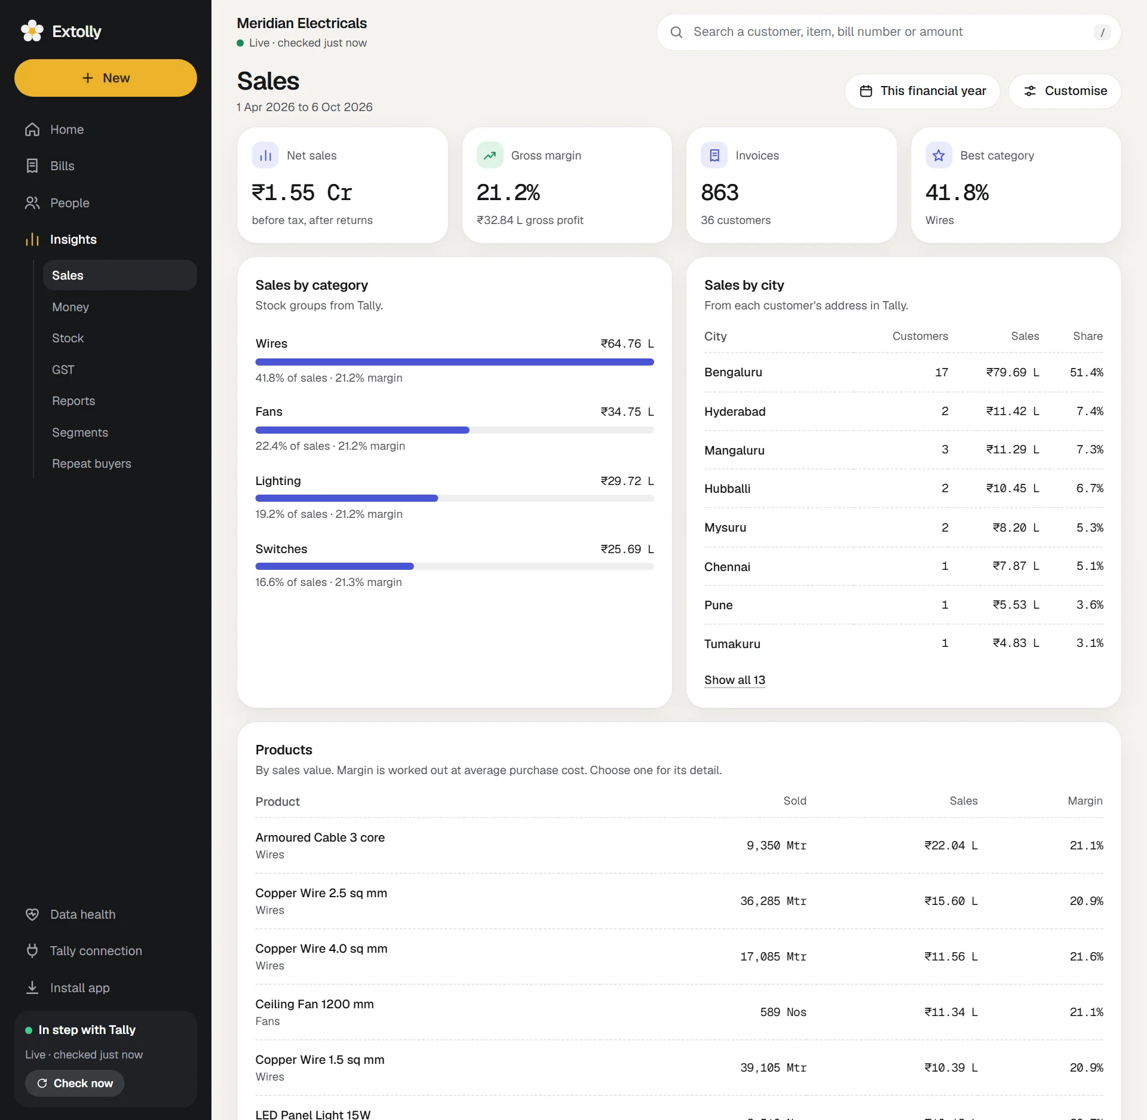The height and width of the screenshot is (1120, 1147).
Task: Click the Invoices 863 card
Action: point(792,185)
